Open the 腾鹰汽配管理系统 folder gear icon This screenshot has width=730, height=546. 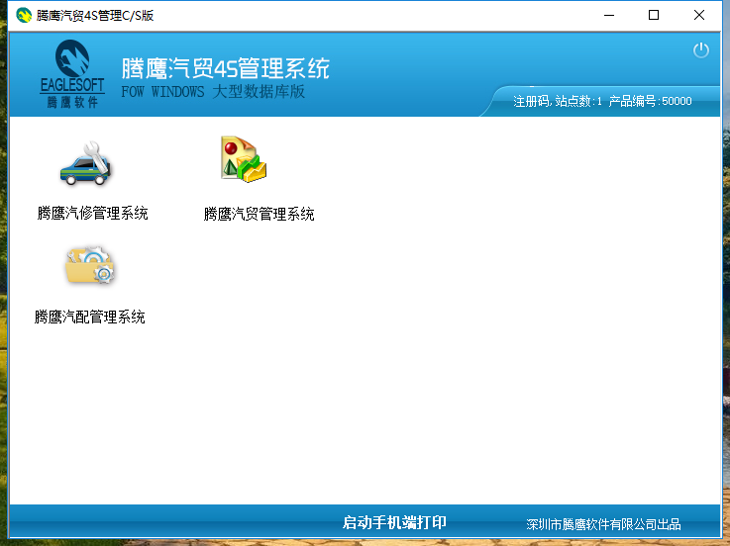tap(90, 265)
